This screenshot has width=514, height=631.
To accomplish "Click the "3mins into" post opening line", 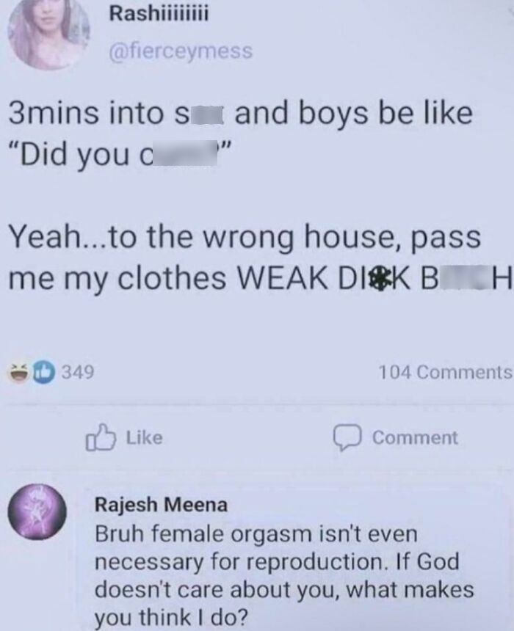I will click(x=241, y=114).
